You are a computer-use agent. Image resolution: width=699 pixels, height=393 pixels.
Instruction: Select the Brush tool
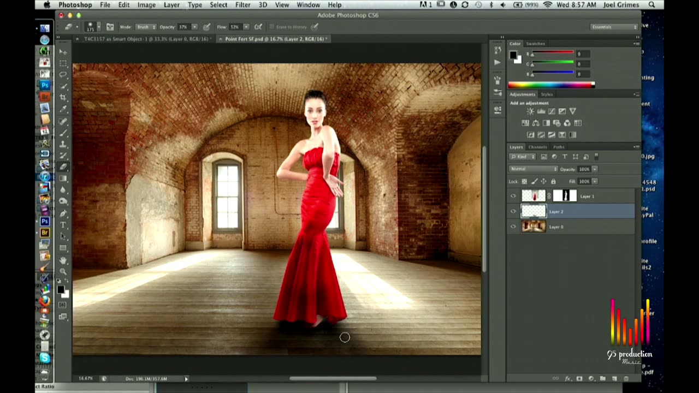[x=63, y=132]
